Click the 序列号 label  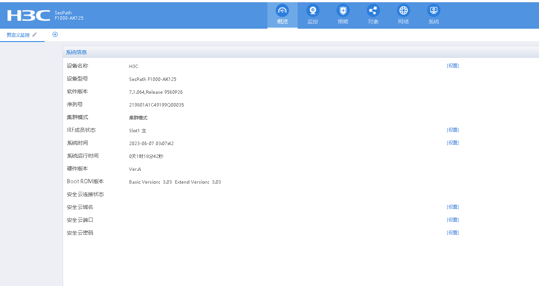(75, 104)
